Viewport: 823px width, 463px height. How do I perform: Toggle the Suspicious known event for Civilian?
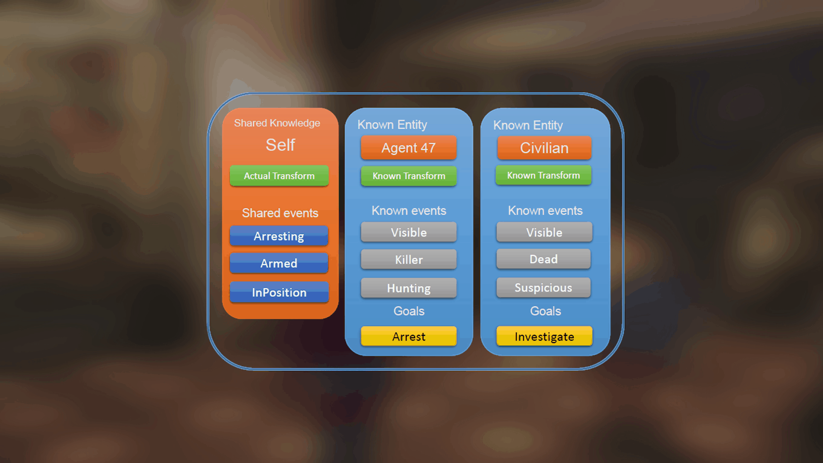(x=543, y=288)
